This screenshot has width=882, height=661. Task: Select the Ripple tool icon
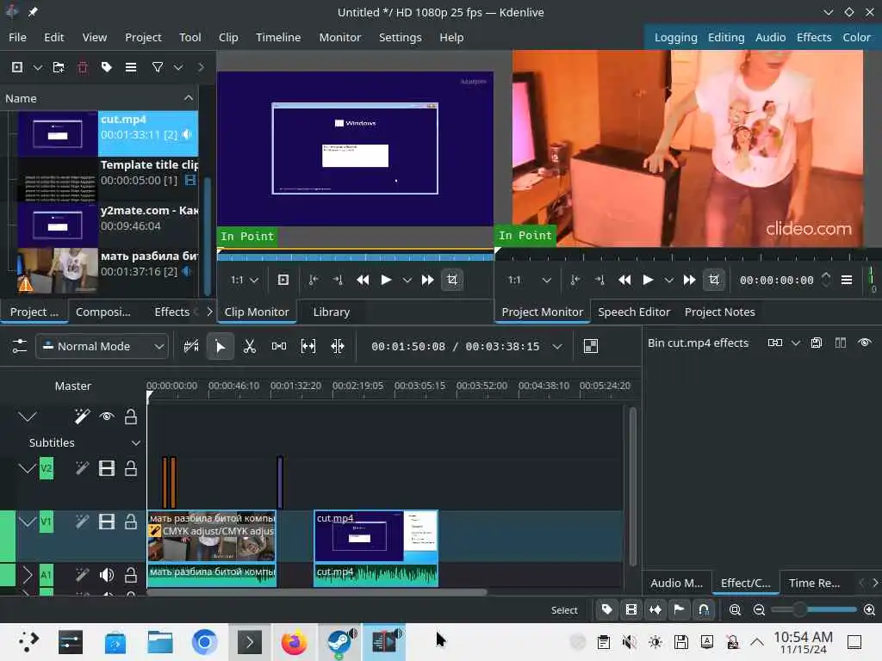coord(338,346)
